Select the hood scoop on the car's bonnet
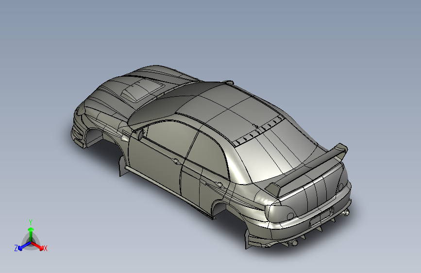The height and width of the screenshot is (273, 421). tap(142, 90)
